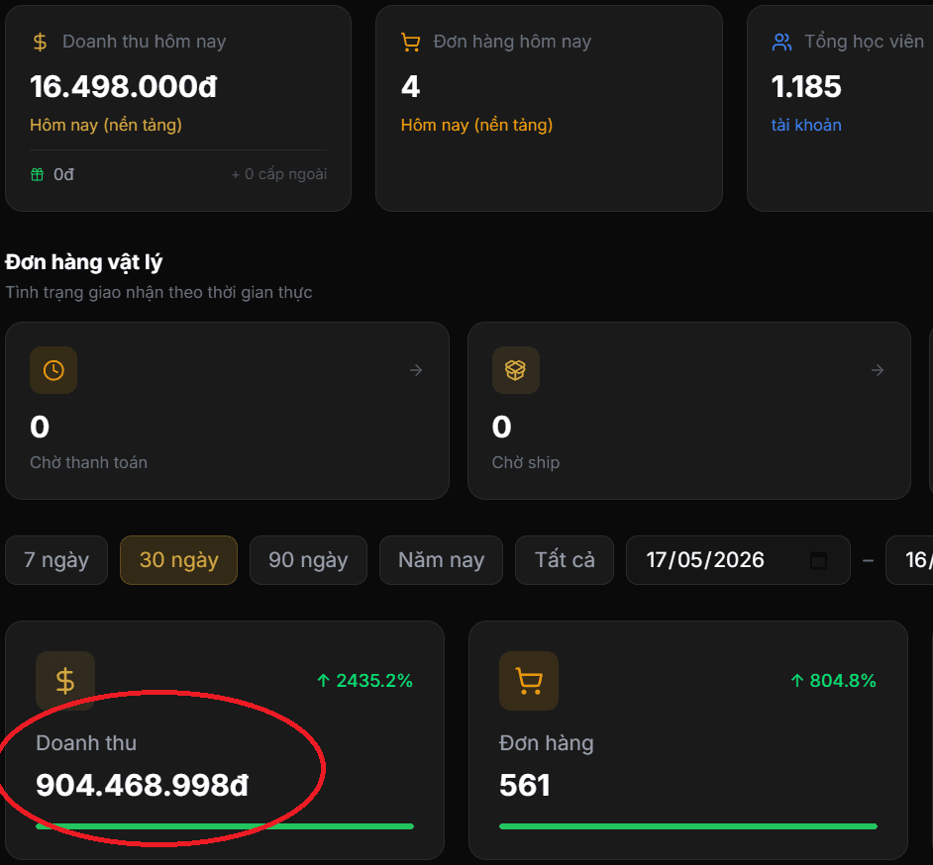Click the 1.185 total students value

coord(806,87)
